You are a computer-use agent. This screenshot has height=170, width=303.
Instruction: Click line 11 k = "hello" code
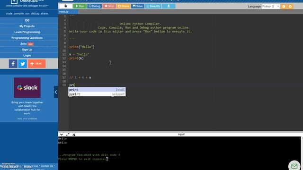click(x=79, y=55)
